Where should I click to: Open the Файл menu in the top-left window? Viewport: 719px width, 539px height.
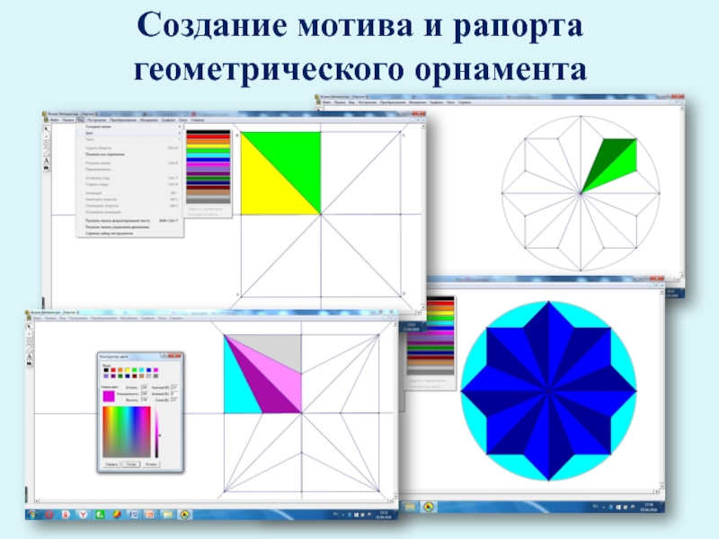pyautogui.click(x=55, y=120)
